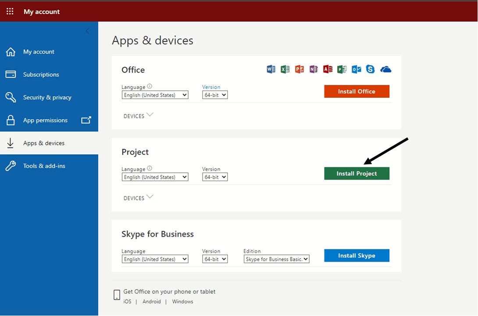Click the PowerPoint app icon
Viewport: 478px width, 316px height.
pos(300,70)
